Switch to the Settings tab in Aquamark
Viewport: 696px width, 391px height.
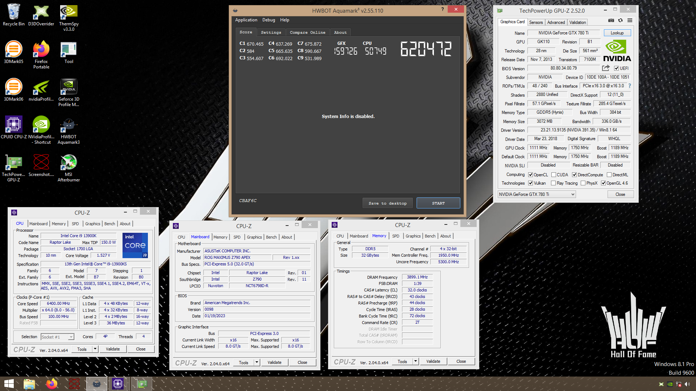coord(271,33)
